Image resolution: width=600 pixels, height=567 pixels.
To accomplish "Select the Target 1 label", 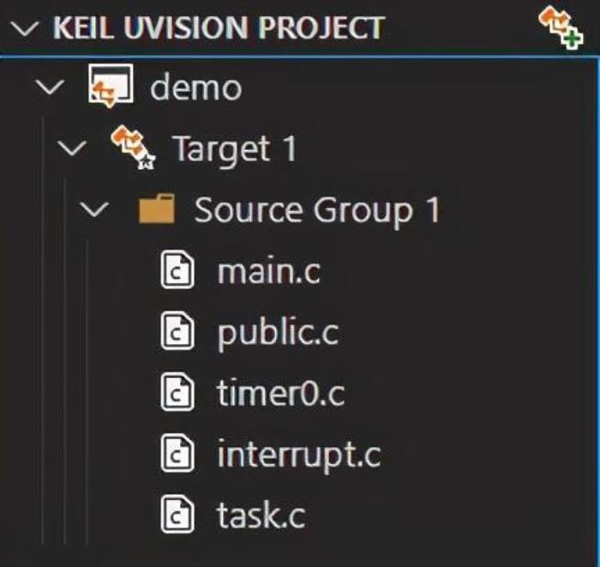I will pos(234,148).
